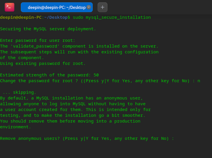Viewport: 212px width, 158px height.
Task: Click the 'Securing the MySQL server deployment' line
Action: coord(48,29)
